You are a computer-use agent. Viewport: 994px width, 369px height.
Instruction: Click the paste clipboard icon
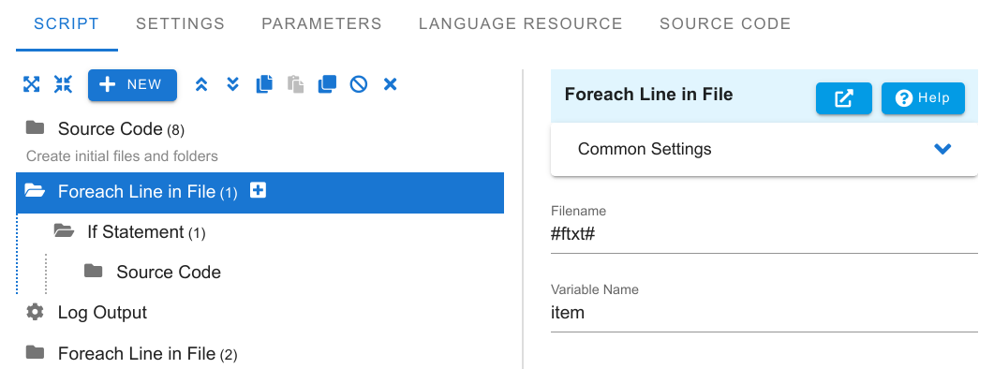(x=295, y=84)
